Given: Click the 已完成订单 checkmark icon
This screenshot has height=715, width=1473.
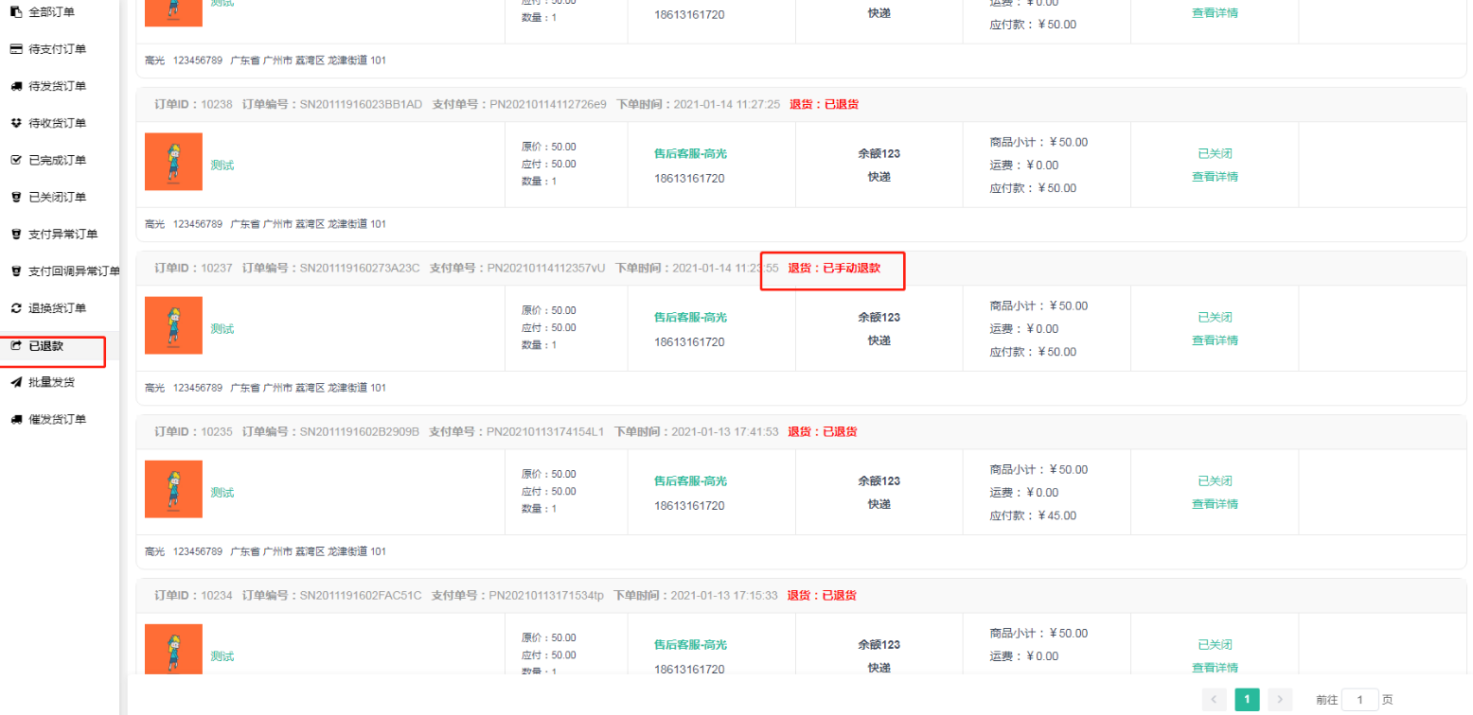Looking at the screenshot, I should point(16,160).
